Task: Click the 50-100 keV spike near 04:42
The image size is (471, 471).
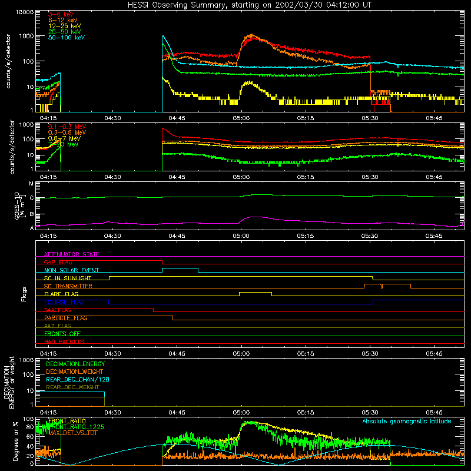Action: [163, 38]
